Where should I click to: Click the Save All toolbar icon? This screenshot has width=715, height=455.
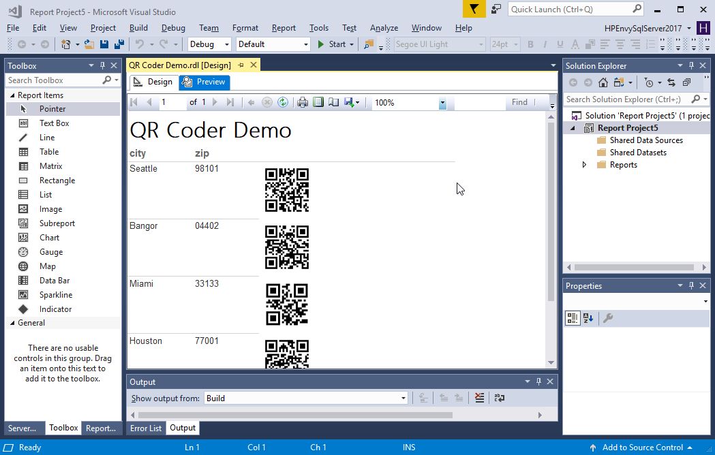click(x=119, y=44)
